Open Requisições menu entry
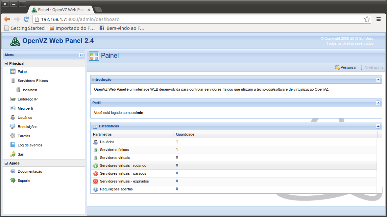 27,127
